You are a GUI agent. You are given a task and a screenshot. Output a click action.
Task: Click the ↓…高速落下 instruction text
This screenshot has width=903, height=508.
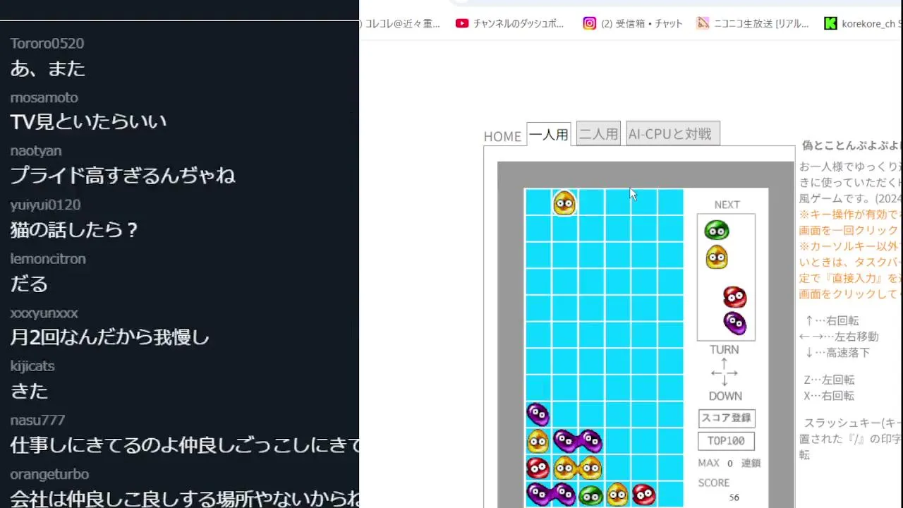click(x=837, y=352)
